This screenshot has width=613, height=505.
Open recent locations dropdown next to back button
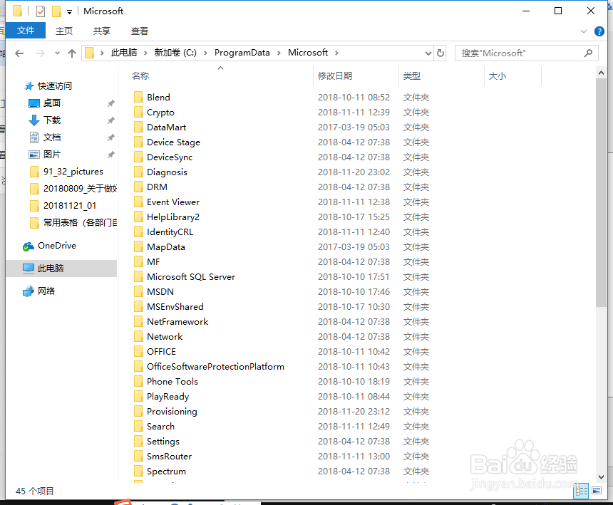point(57,53)
